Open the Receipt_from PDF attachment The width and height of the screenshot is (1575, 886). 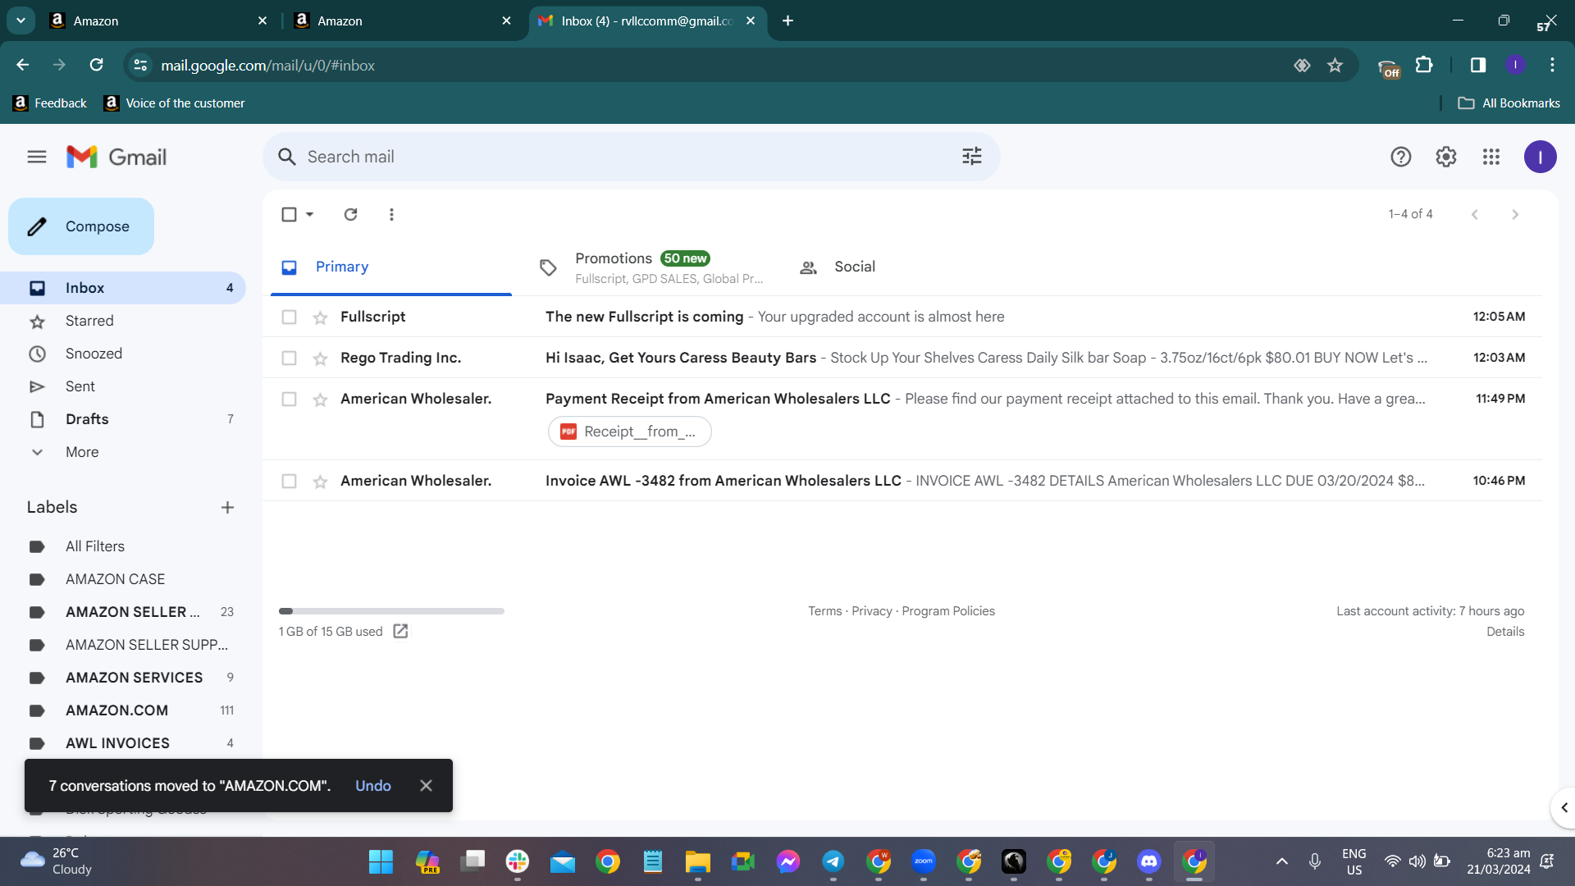(629, 432)
